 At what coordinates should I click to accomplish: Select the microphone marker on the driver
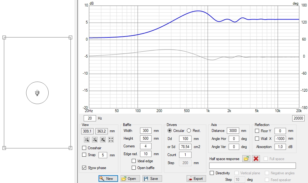(37, 93)
